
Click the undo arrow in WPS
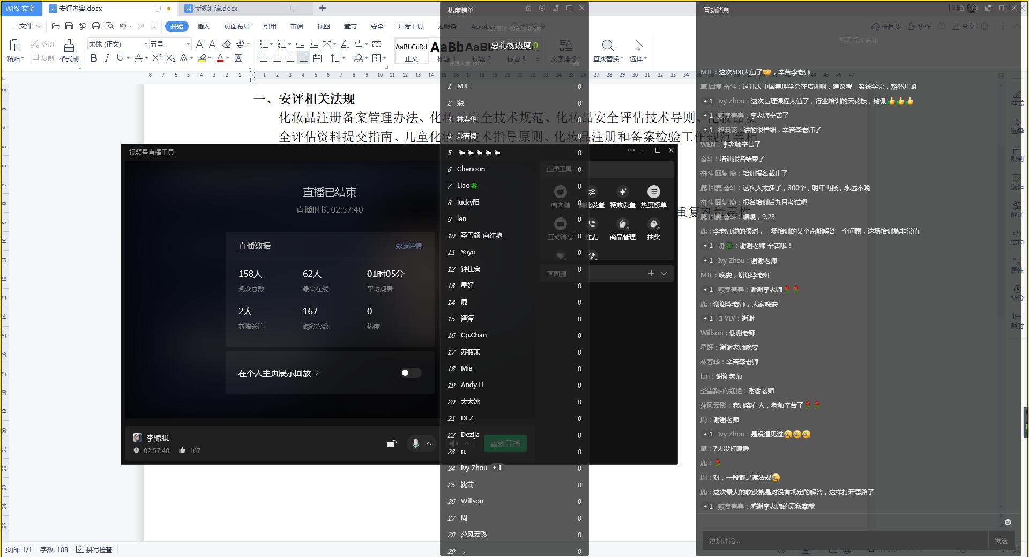point(123,26)
